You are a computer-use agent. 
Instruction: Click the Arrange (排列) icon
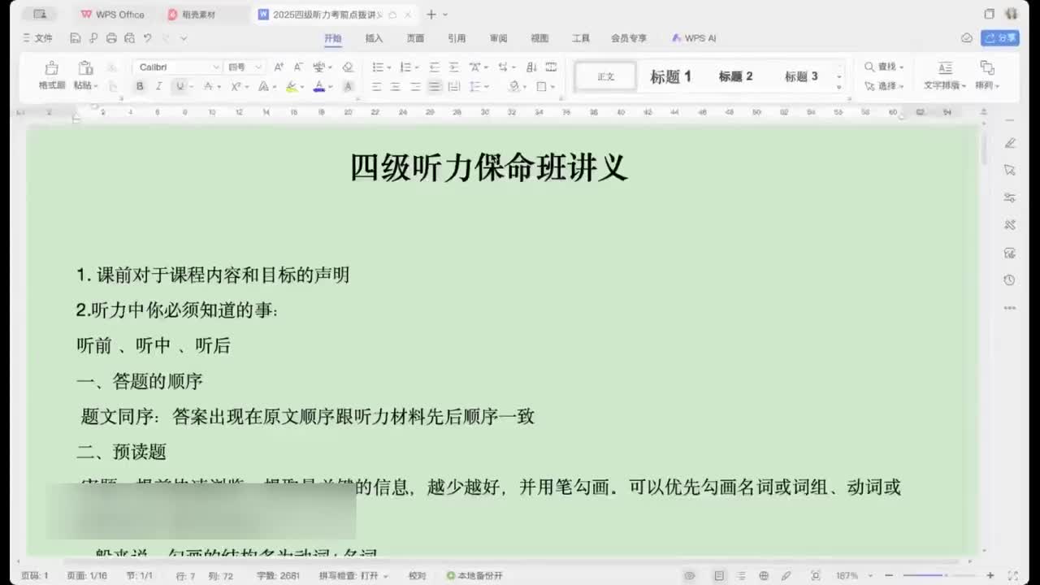[x=987, y=68]
